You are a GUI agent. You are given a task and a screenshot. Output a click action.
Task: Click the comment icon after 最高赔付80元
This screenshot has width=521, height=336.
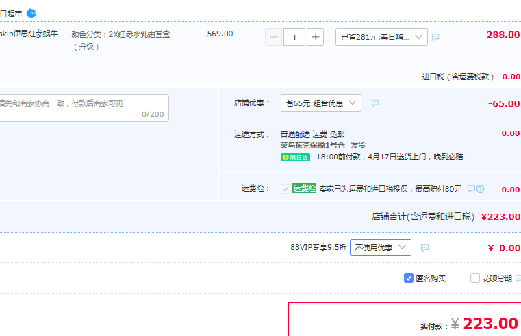pos(471,189)
